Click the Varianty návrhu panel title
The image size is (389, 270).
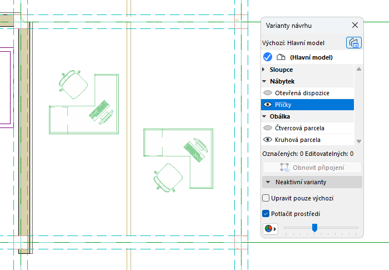[x=289, y=26]
